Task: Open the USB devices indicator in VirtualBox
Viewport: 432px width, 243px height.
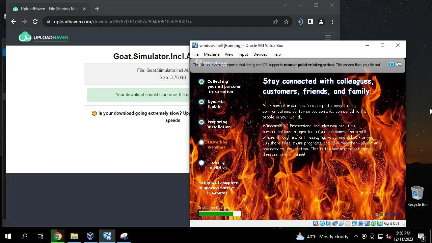Action: pyautogui.click(x=342, y=223)
